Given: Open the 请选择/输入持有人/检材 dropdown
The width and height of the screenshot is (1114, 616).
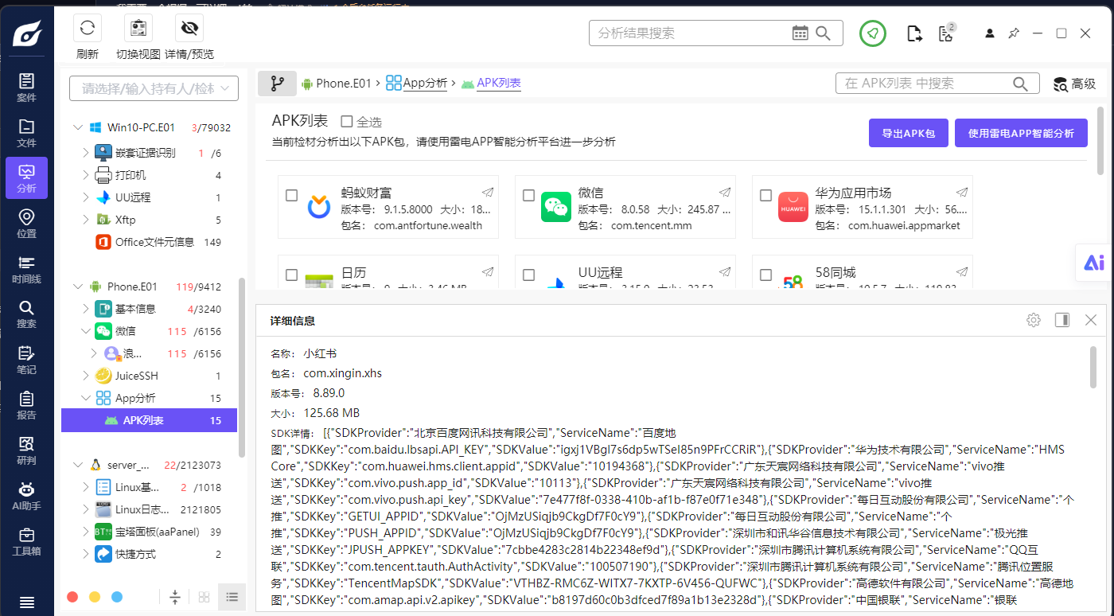Looking at the screenshot, I should (x=154, y=88).
